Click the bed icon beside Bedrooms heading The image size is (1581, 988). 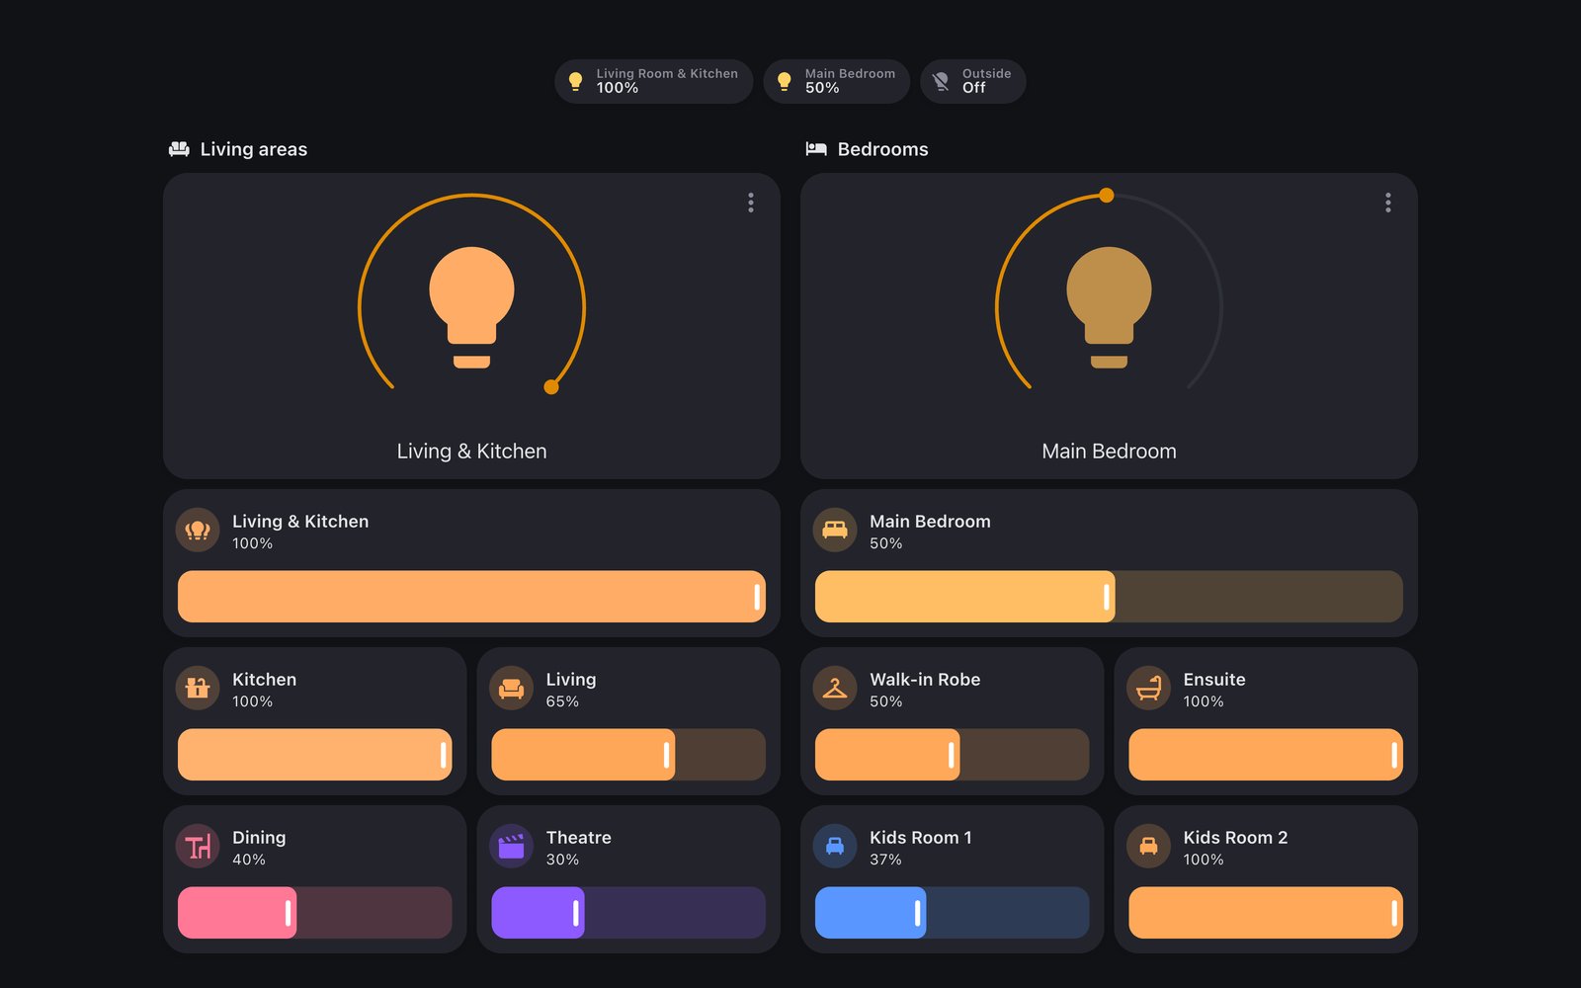(x=816, y=149)
